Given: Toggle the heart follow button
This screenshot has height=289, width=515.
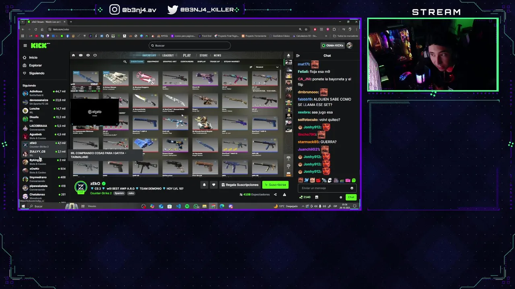Looking at the screenshot, I should pyautogui.click(x=214, y=185).
